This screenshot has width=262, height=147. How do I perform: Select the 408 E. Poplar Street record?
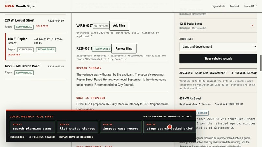pos(35,46)
